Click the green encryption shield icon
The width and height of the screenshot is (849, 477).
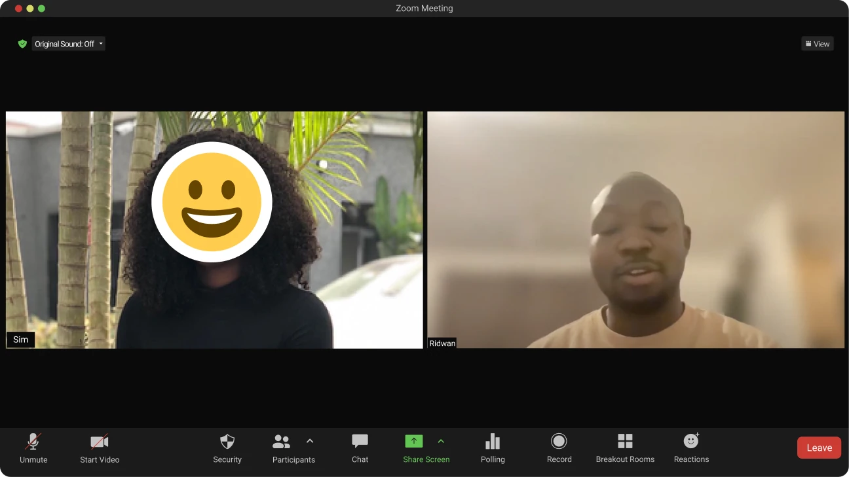tap(22, 44)
